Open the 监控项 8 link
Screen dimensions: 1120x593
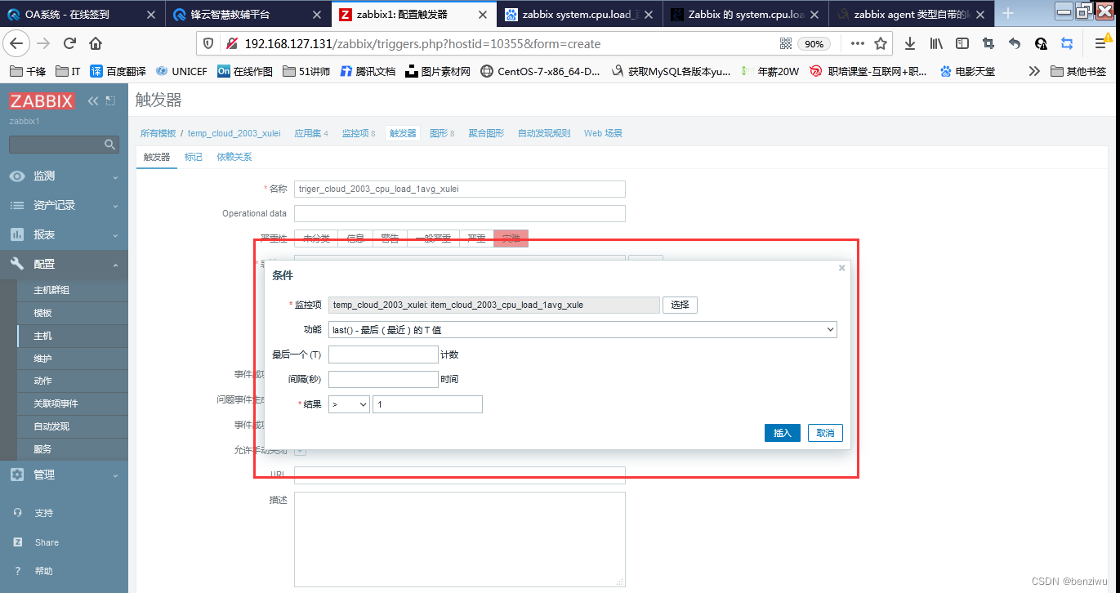[358, 133]
